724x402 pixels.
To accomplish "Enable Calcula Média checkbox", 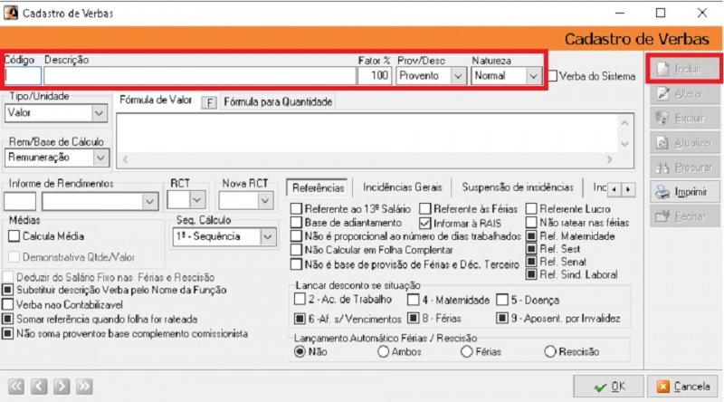I will click(14, 236).
